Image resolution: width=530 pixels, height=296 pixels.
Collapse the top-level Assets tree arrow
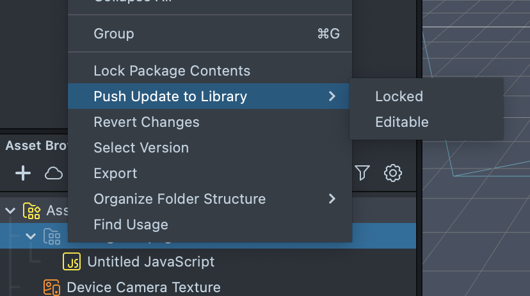click(x=11, y=211)
